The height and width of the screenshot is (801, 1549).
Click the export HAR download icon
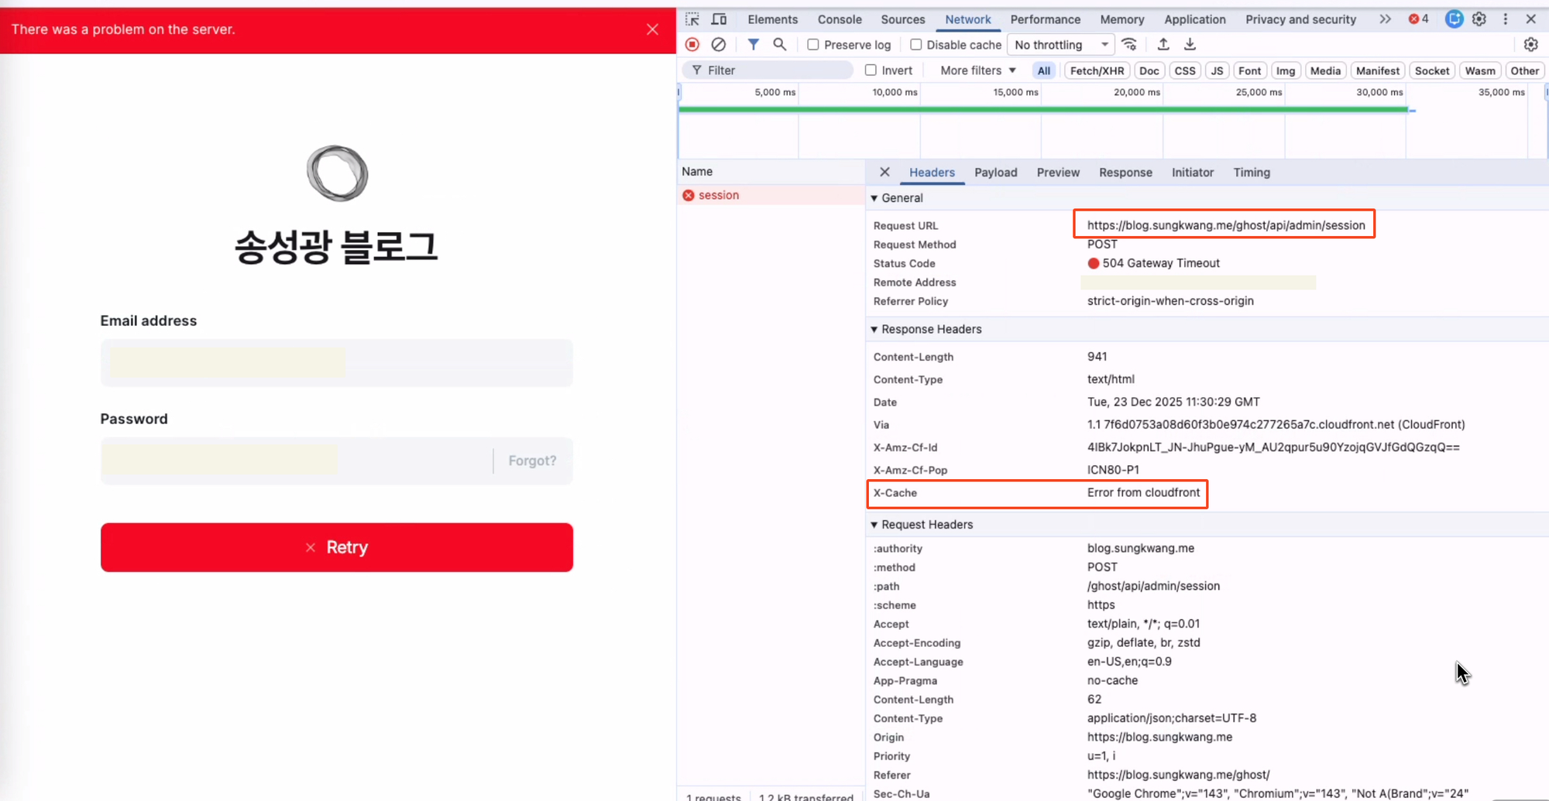pos(1190,45)
